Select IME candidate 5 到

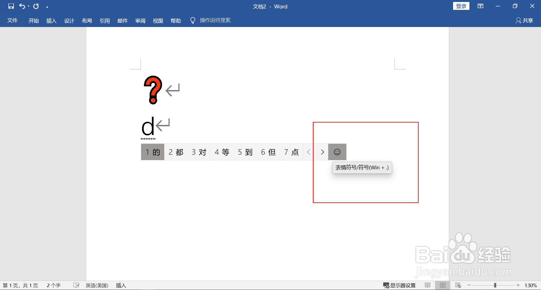(x=245, y=152)
